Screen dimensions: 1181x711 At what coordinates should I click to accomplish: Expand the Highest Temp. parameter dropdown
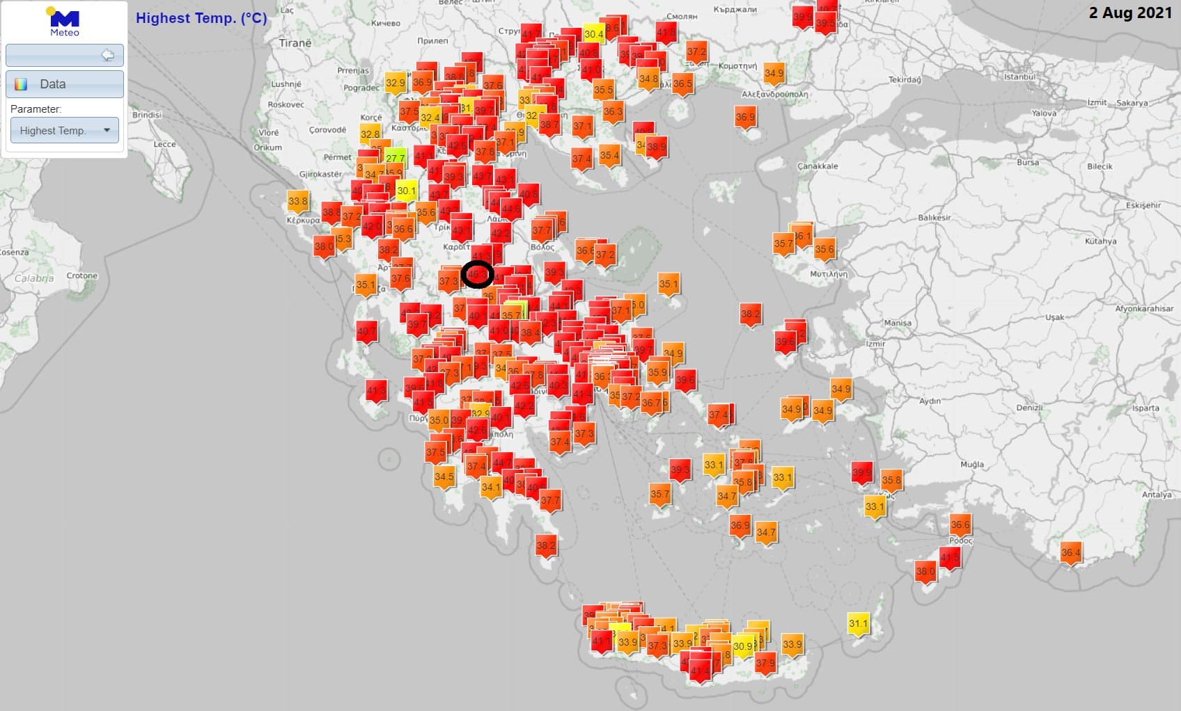[x=64, y=130]
